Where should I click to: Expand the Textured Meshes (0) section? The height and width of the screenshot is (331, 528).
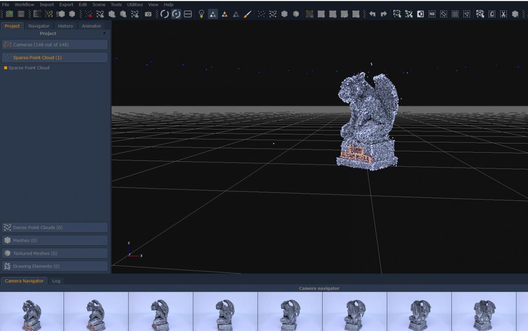coord(54,253)
